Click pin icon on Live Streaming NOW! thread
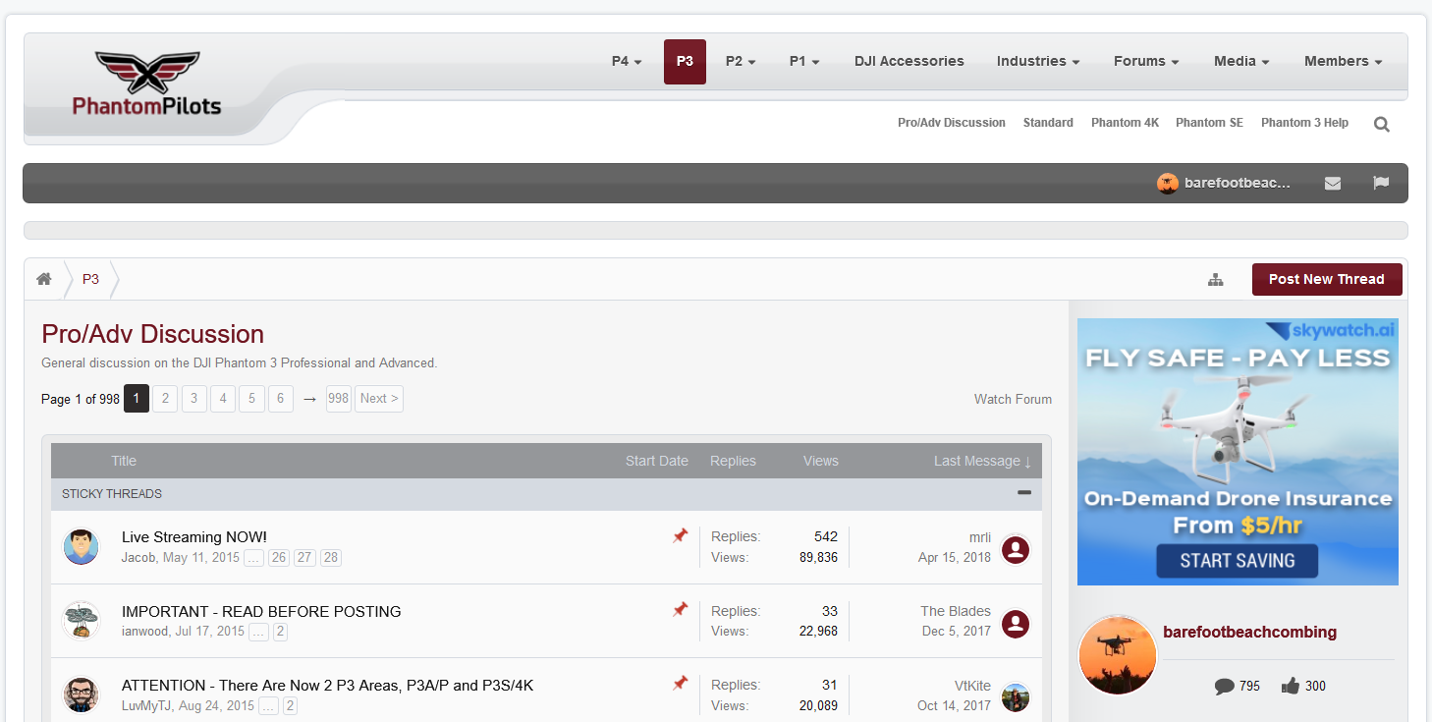This screenshot has width=1432, height=722. pyautogui.click(x=680, y=535)
